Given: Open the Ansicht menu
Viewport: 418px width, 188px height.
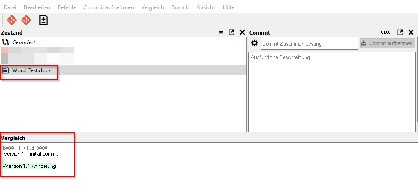Looking at the screenshot, I should pos(206,7).
